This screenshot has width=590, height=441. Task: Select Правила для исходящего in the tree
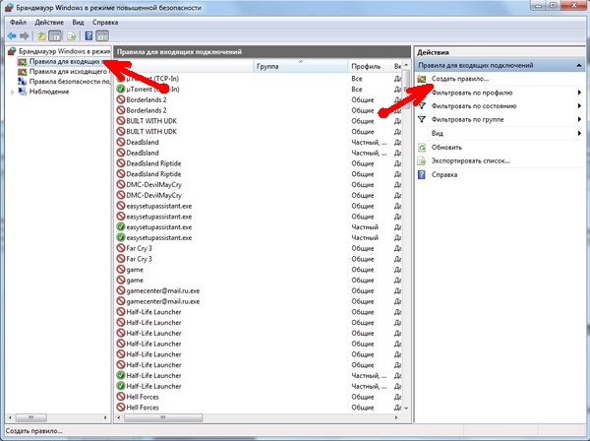[x=68, y=71]
